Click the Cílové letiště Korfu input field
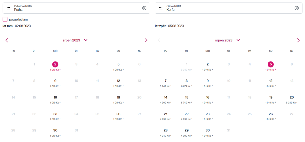The image size is (305, 142). (226, 8)
